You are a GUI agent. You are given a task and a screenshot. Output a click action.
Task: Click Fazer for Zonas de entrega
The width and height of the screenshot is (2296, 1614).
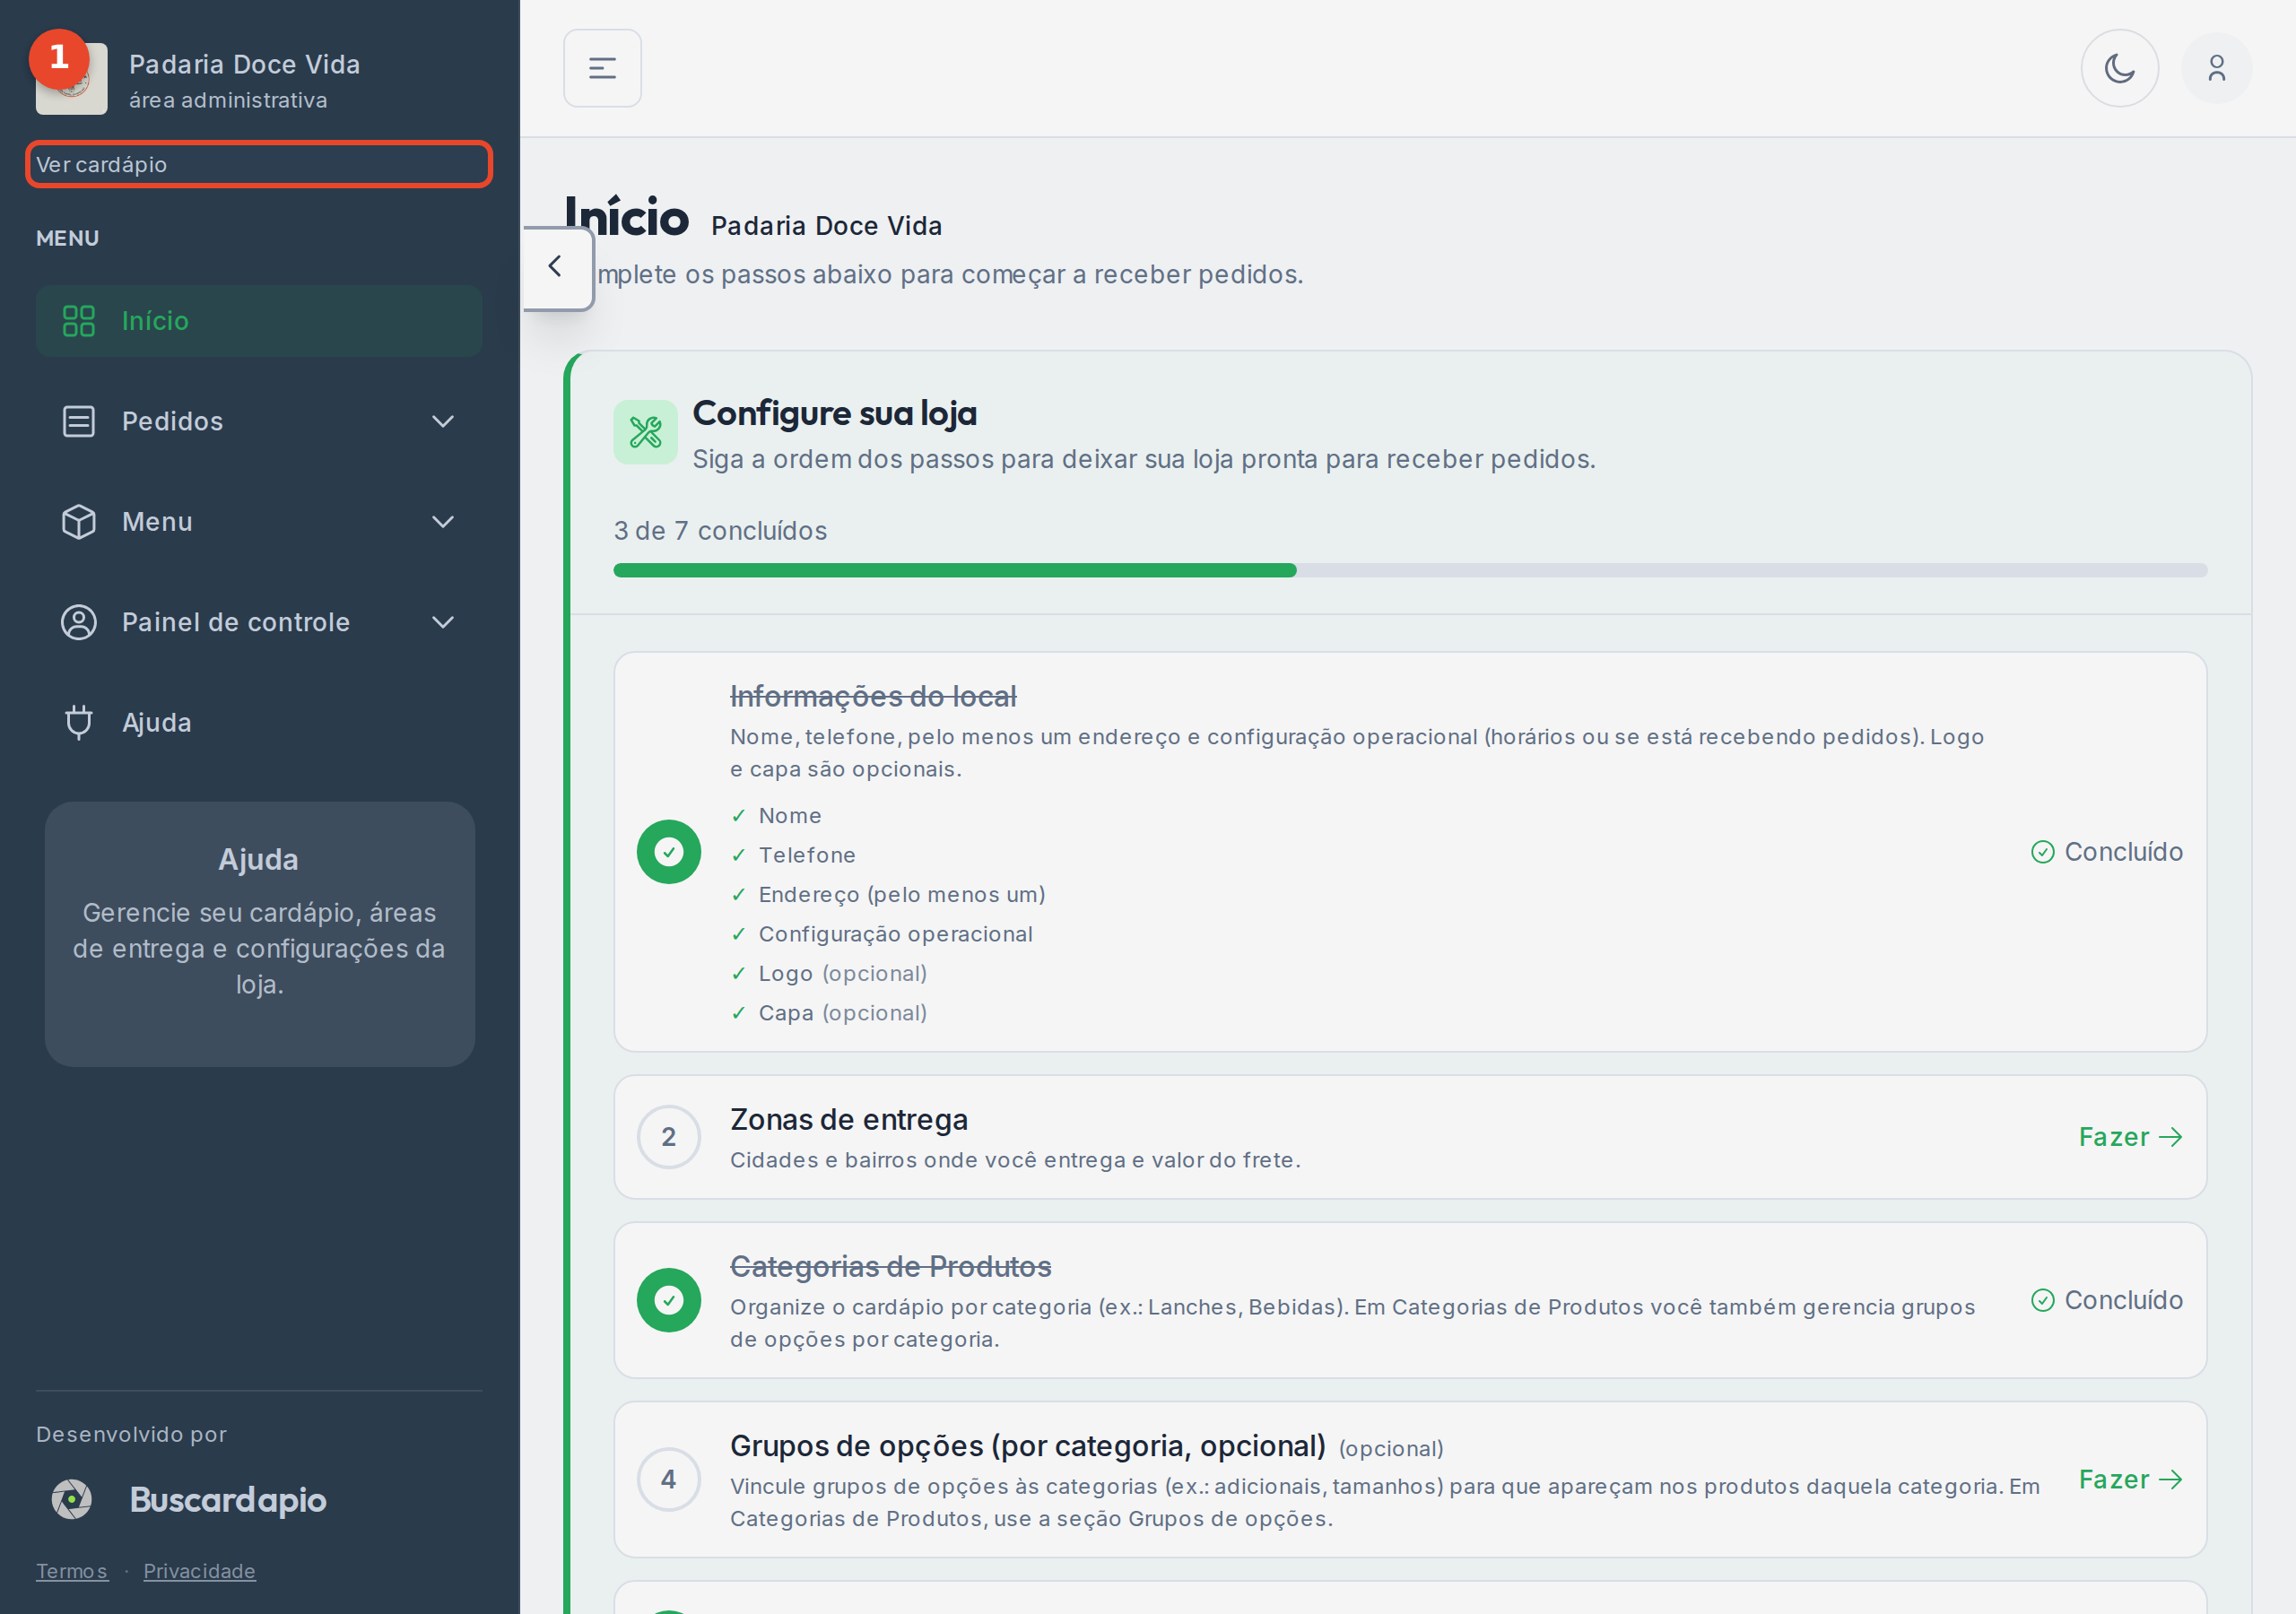2130,1137
